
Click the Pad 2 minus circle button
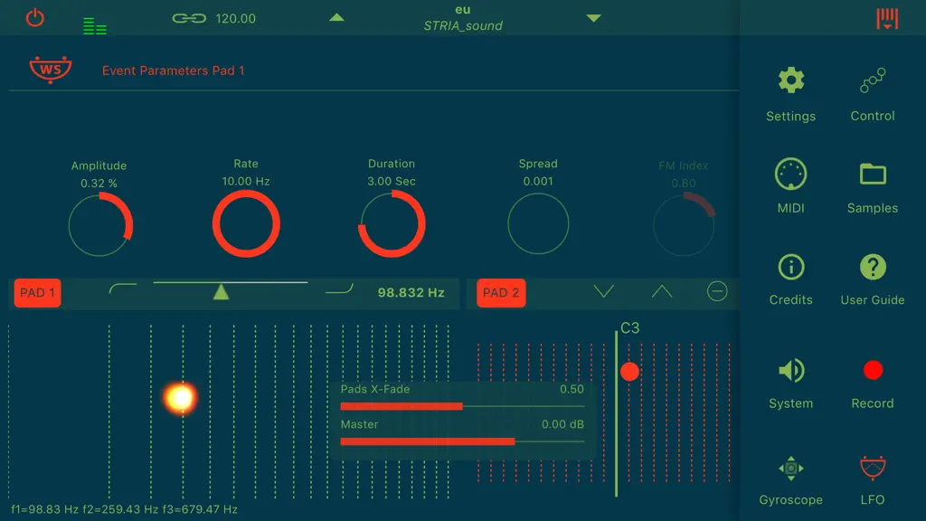tap(717, 291)
